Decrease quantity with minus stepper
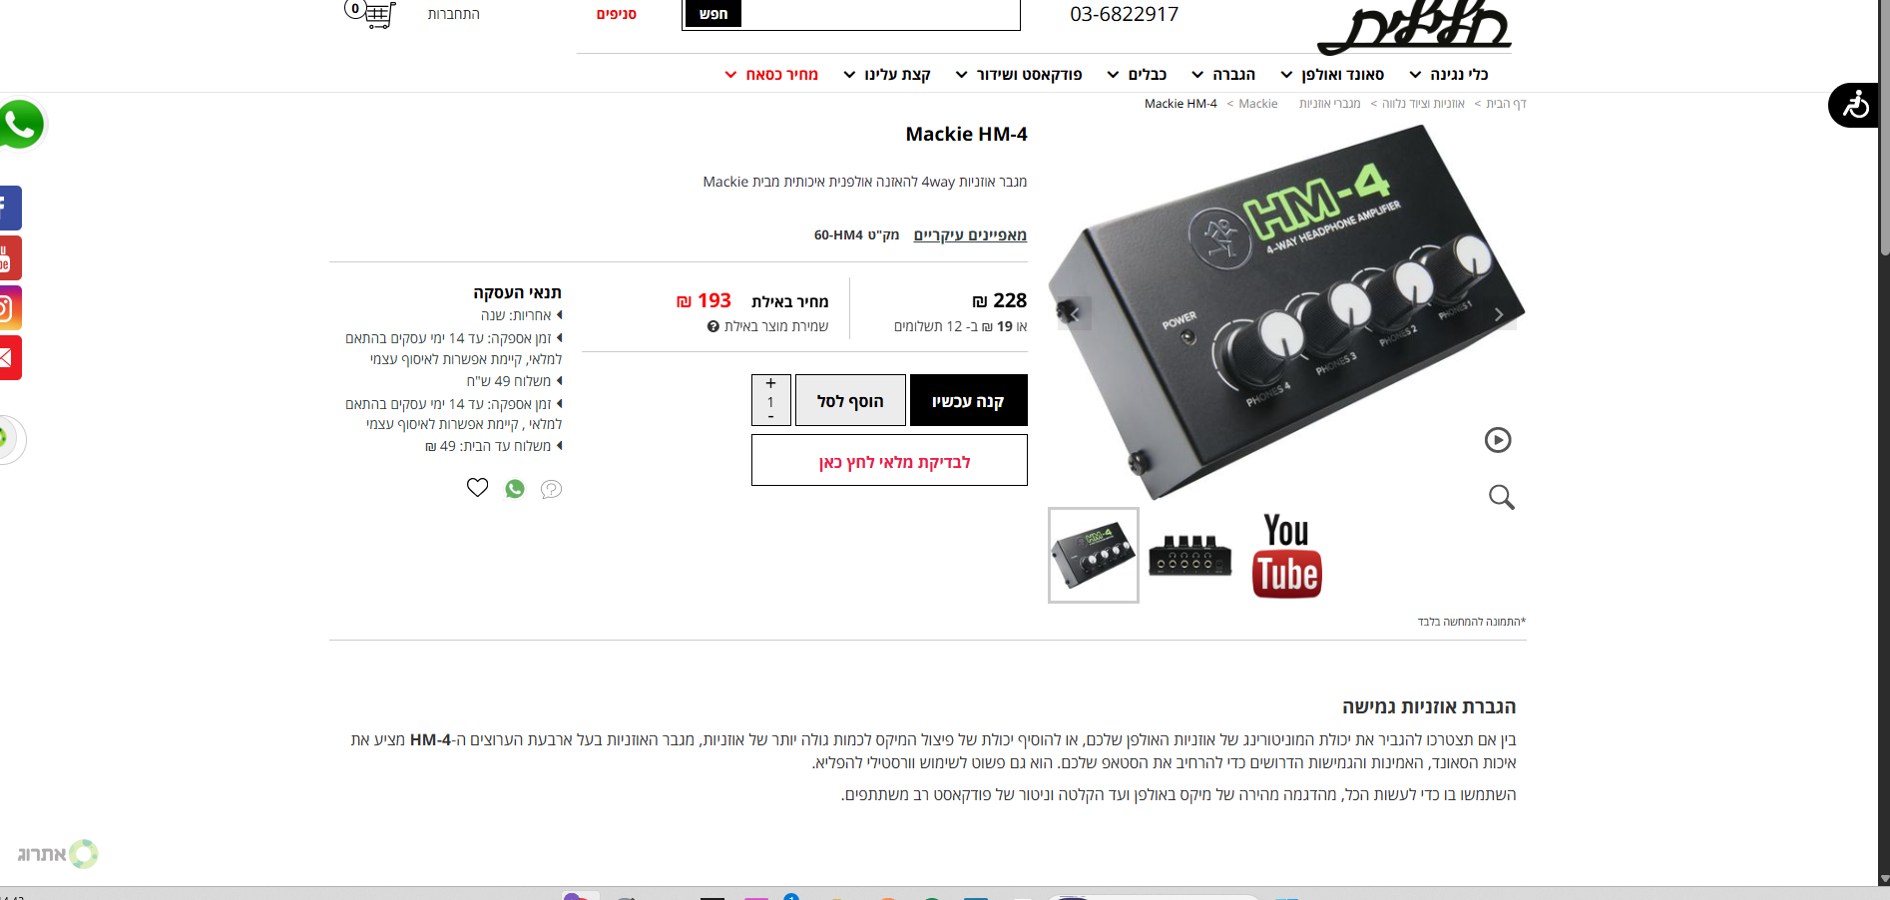 [x=770, y=417]
